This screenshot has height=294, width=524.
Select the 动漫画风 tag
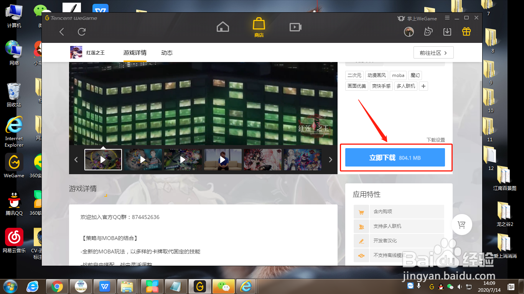click(x=377, y=75)
